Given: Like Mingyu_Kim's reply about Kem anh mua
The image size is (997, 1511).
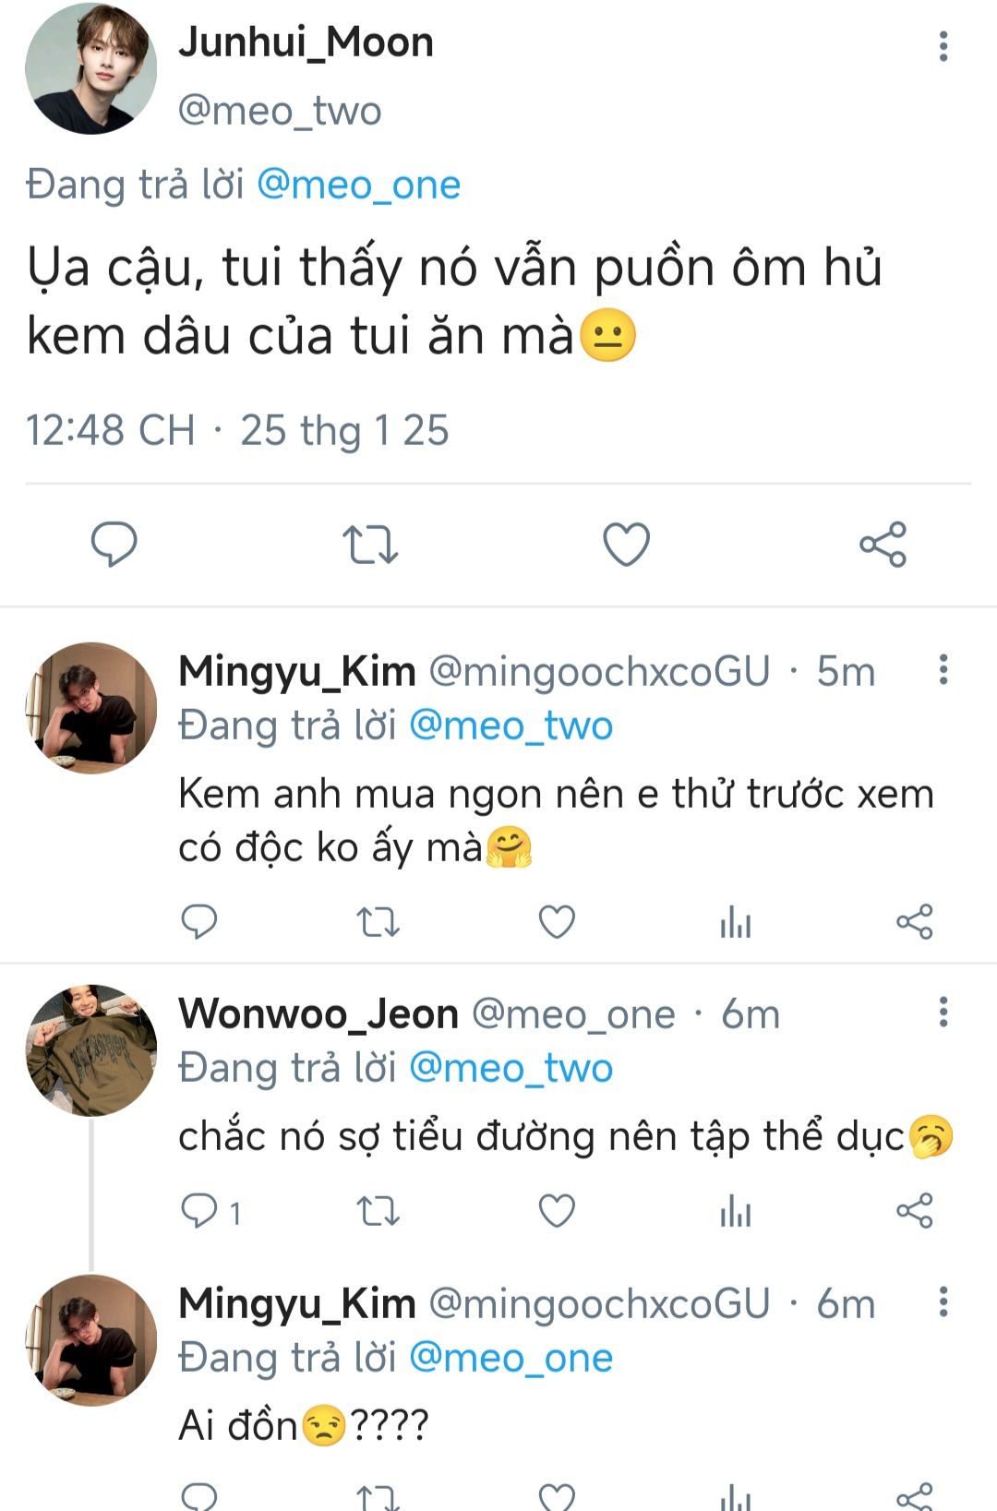Looking at the screenshot, I should point(557,921).
